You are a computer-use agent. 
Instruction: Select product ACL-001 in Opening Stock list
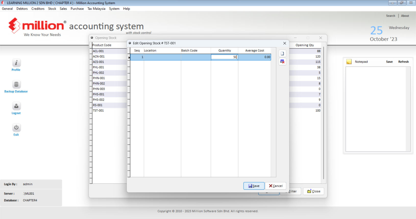pyautogui.click(x=109, y=51)
